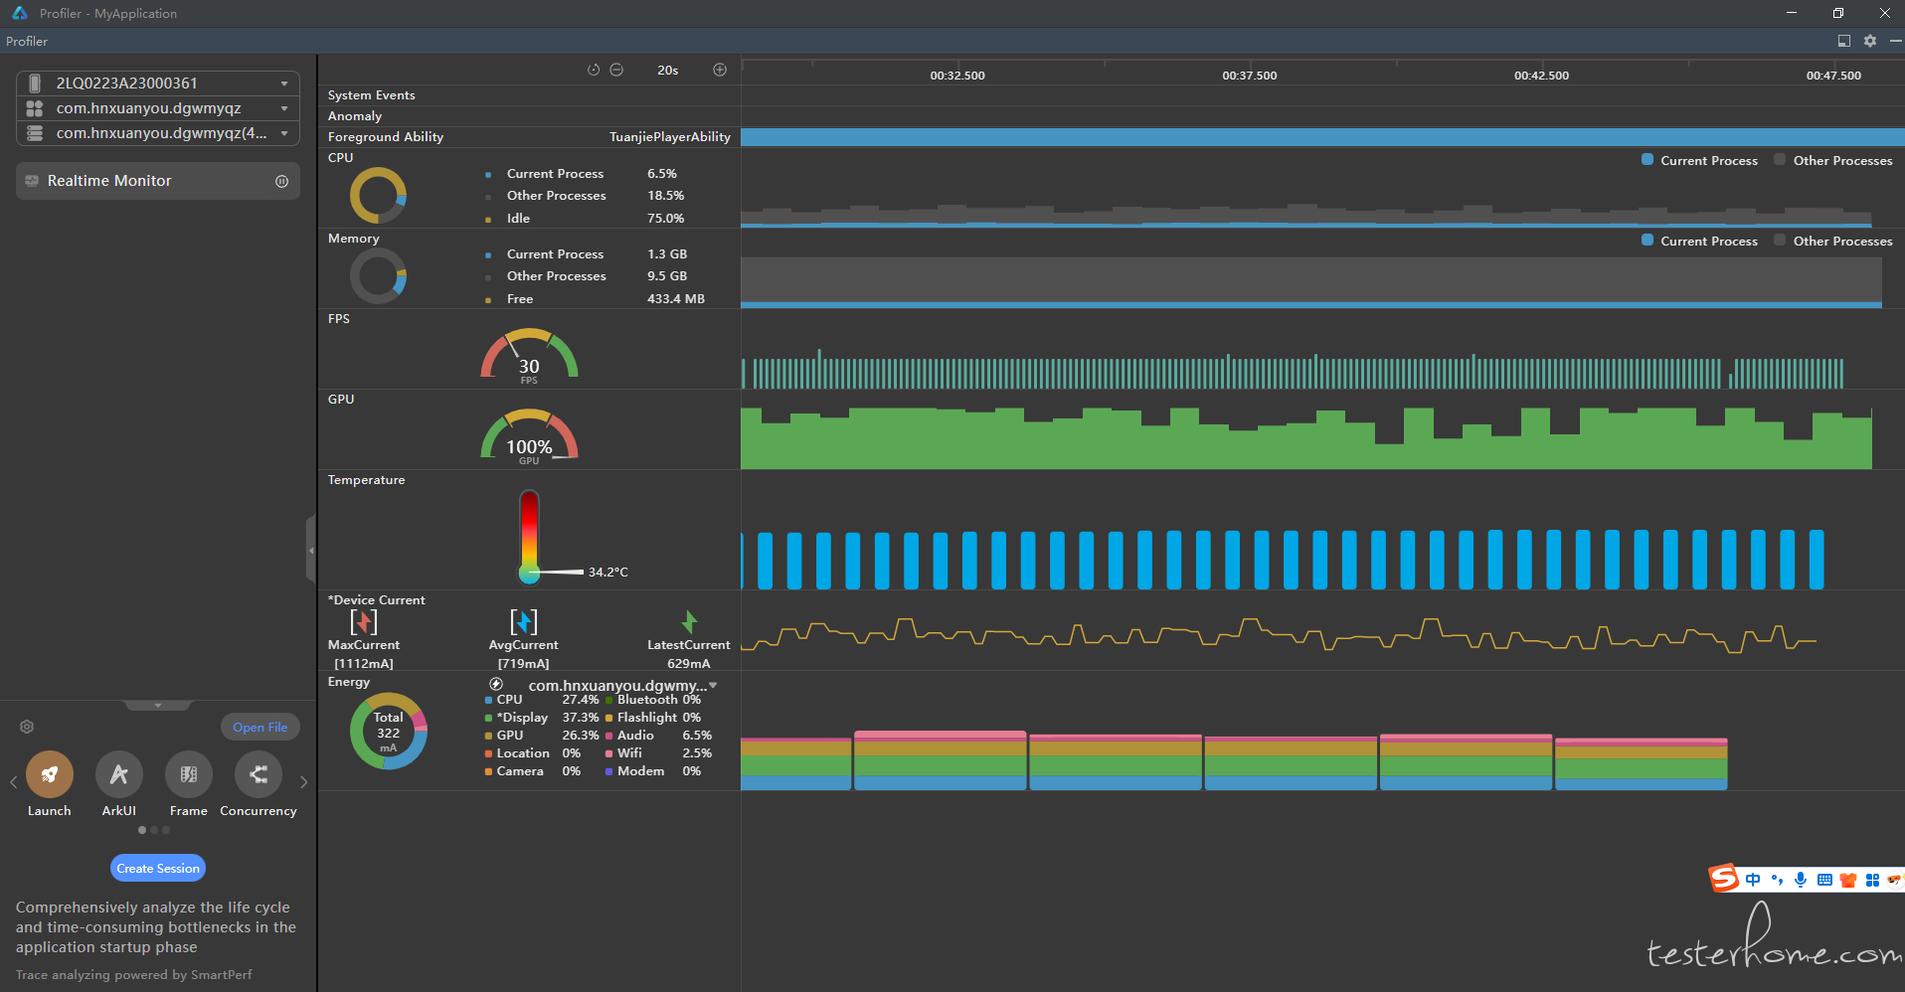The height and width of the screenshot is (992, 1905).
Task: Click the Realtime Monitor options circle icon
Action: (x=281, y=181)
